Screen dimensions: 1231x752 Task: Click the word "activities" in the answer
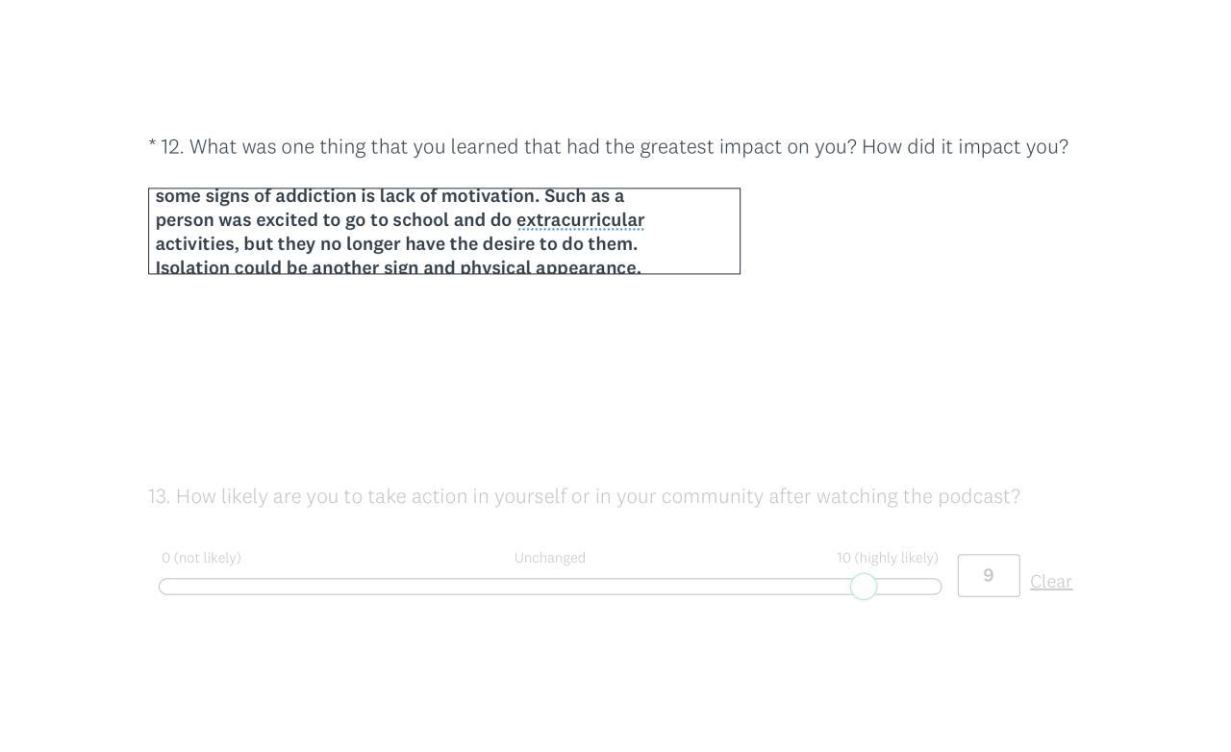pyautogui.click(x=195, y=244)
